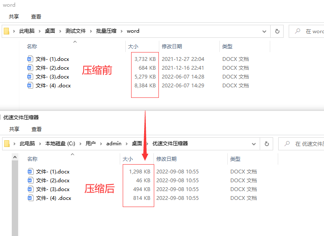Viewport: 324px width, 236px height.
Task: Click word breadcrumb in address bar
Action: (133, 31)
